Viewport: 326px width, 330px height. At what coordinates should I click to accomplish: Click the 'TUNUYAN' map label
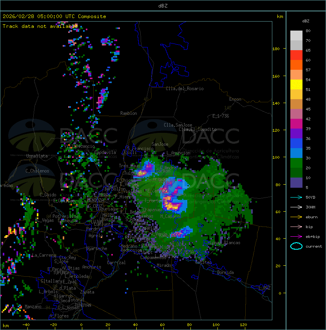(83, 305)
